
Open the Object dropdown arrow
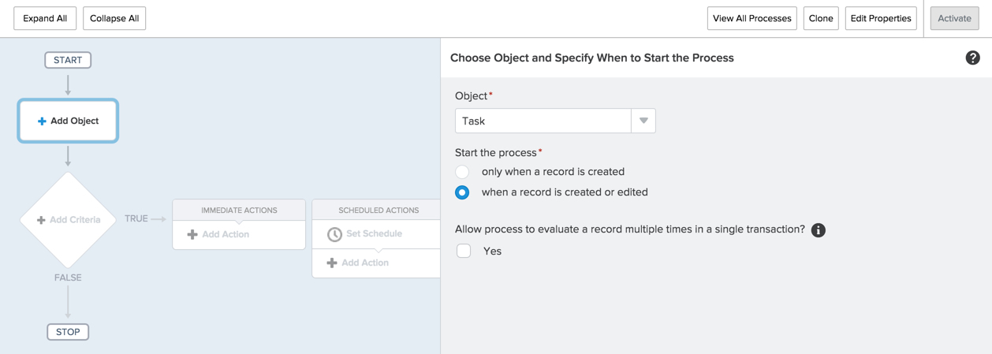pos(643,121)
